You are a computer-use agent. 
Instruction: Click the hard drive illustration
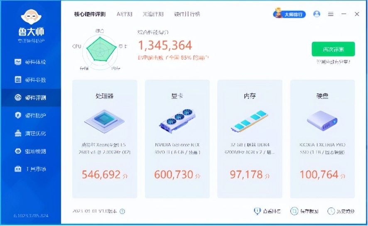tap(322, 121)
